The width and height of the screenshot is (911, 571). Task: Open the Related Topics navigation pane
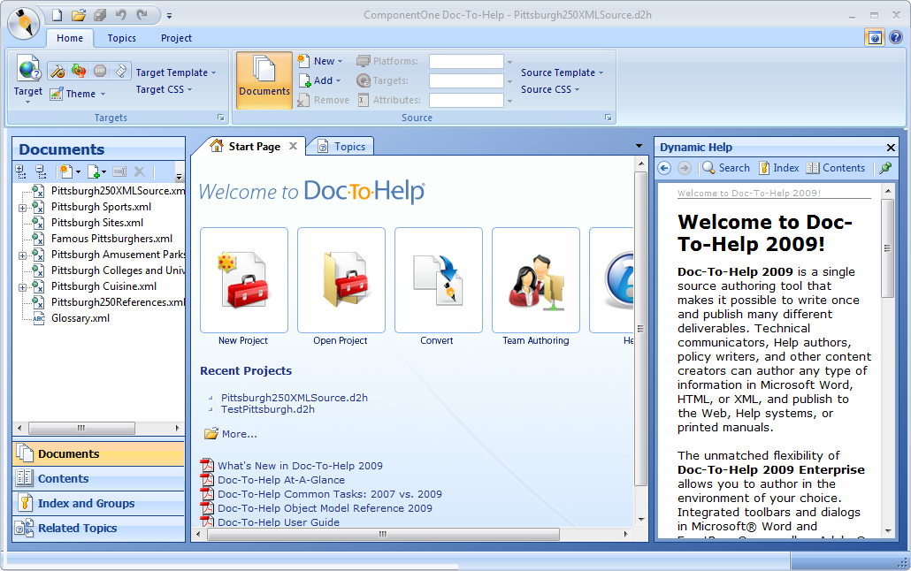click(98, 528)
